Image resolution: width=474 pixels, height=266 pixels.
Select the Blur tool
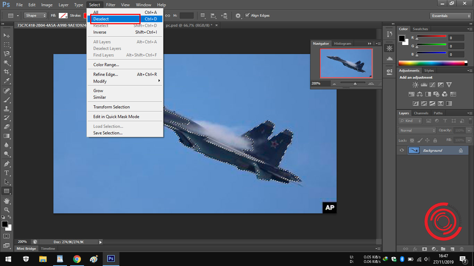coord(7,145)
